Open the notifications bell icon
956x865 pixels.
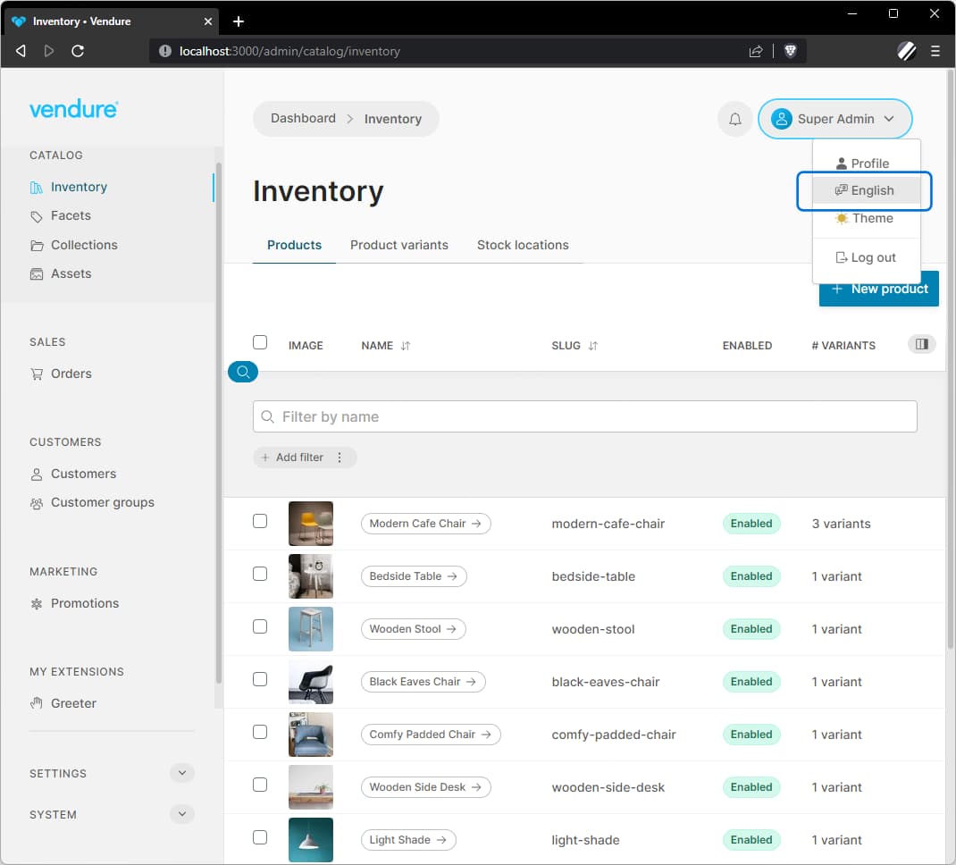click(734, 118)
